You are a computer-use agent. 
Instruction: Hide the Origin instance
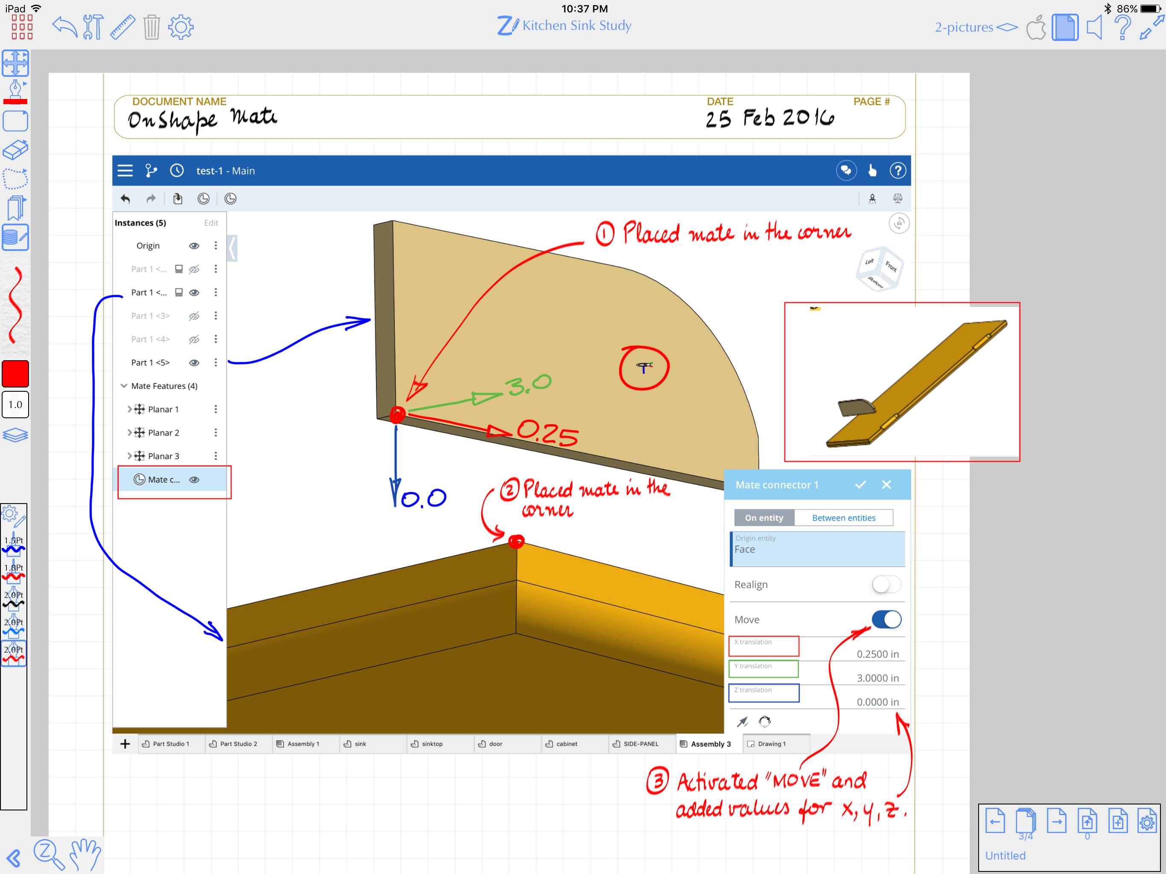[x=194, y=246]
